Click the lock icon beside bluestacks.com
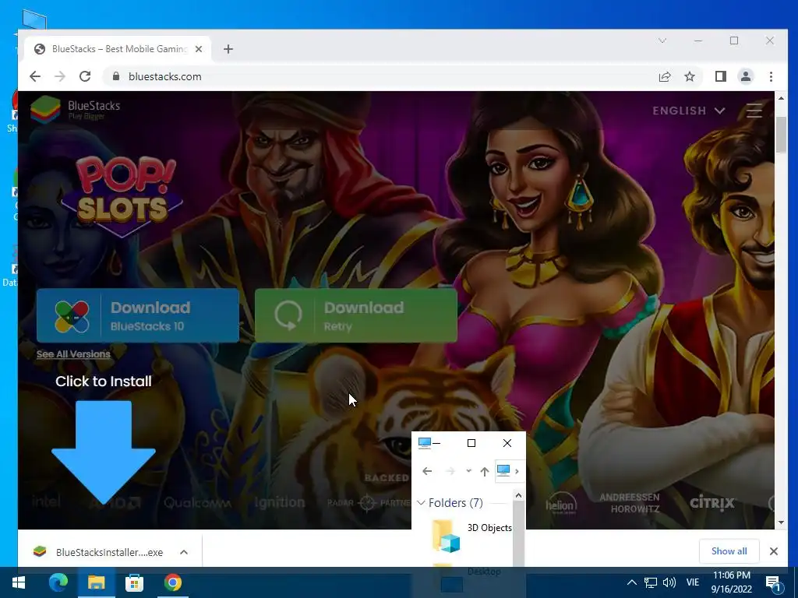The width and height of the screenshot is (798, 598). [116, 76]
